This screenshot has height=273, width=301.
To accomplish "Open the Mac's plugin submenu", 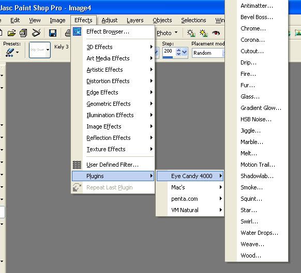I will [190, 187].
